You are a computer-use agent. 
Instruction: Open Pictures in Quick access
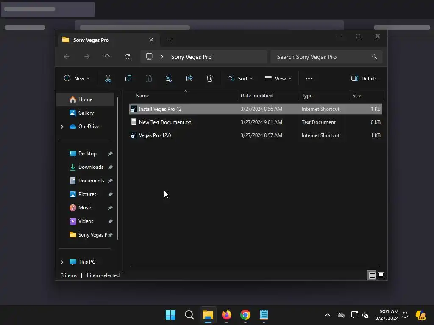point(85,194)
